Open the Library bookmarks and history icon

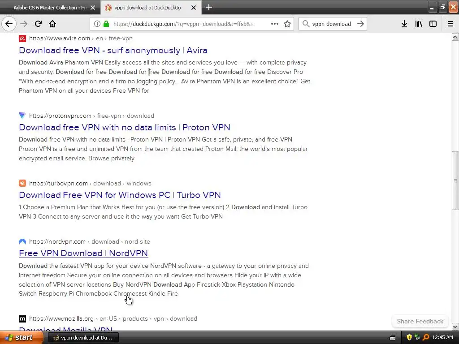[419, 24]
